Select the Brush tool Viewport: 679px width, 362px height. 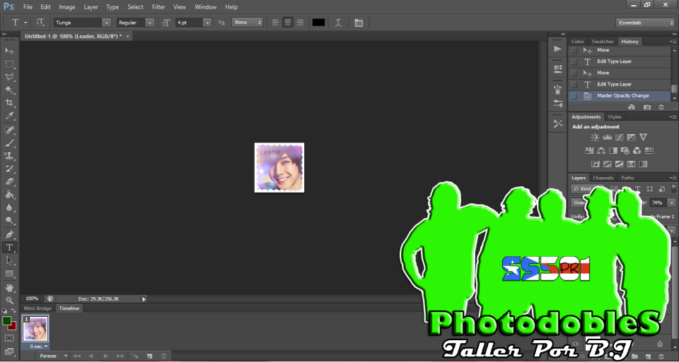(x=9, y=143)
